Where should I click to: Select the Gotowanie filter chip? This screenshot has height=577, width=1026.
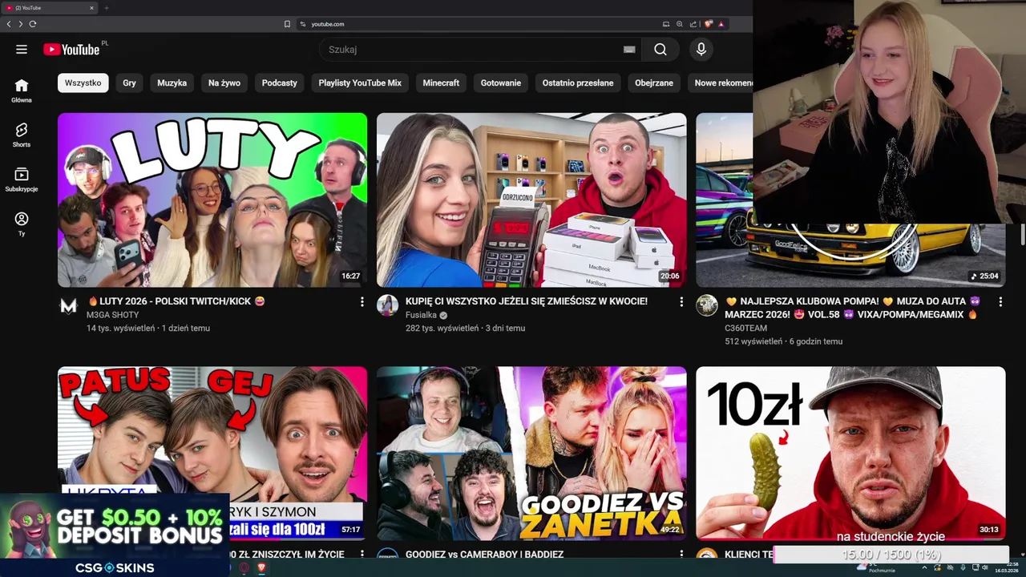click(x=501, y=83)
